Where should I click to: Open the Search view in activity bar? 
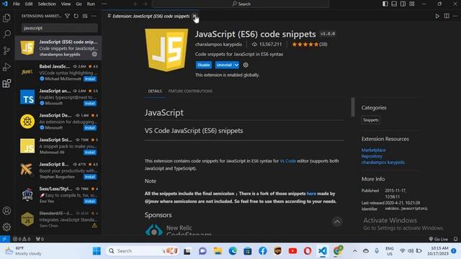click(6, 34)
